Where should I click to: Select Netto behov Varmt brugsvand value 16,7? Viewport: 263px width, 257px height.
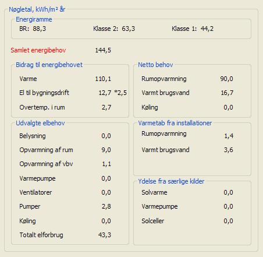tap(227, 93)
